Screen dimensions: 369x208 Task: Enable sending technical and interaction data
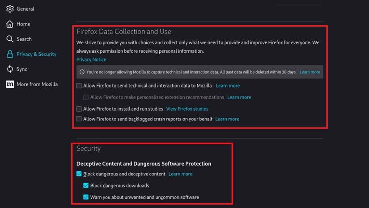(x=79, y=86)
